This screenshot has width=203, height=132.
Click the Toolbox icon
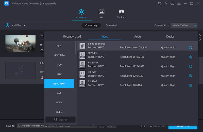pos(121,12)
